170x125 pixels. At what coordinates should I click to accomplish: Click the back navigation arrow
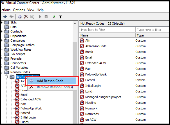[x=5, y=17]
